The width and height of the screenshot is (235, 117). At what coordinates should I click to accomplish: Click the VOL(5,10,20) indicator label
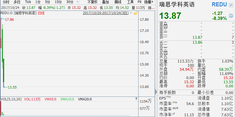coord(11,99)
